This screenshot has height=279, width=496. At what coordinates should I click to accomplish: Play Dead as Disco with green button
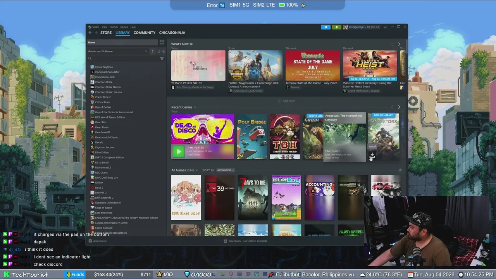click(178, 152)
